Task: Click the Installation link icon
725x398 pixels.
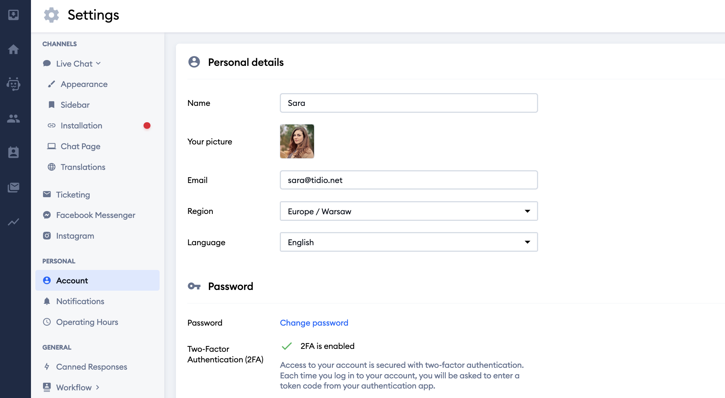Action: tap(51, 126)
